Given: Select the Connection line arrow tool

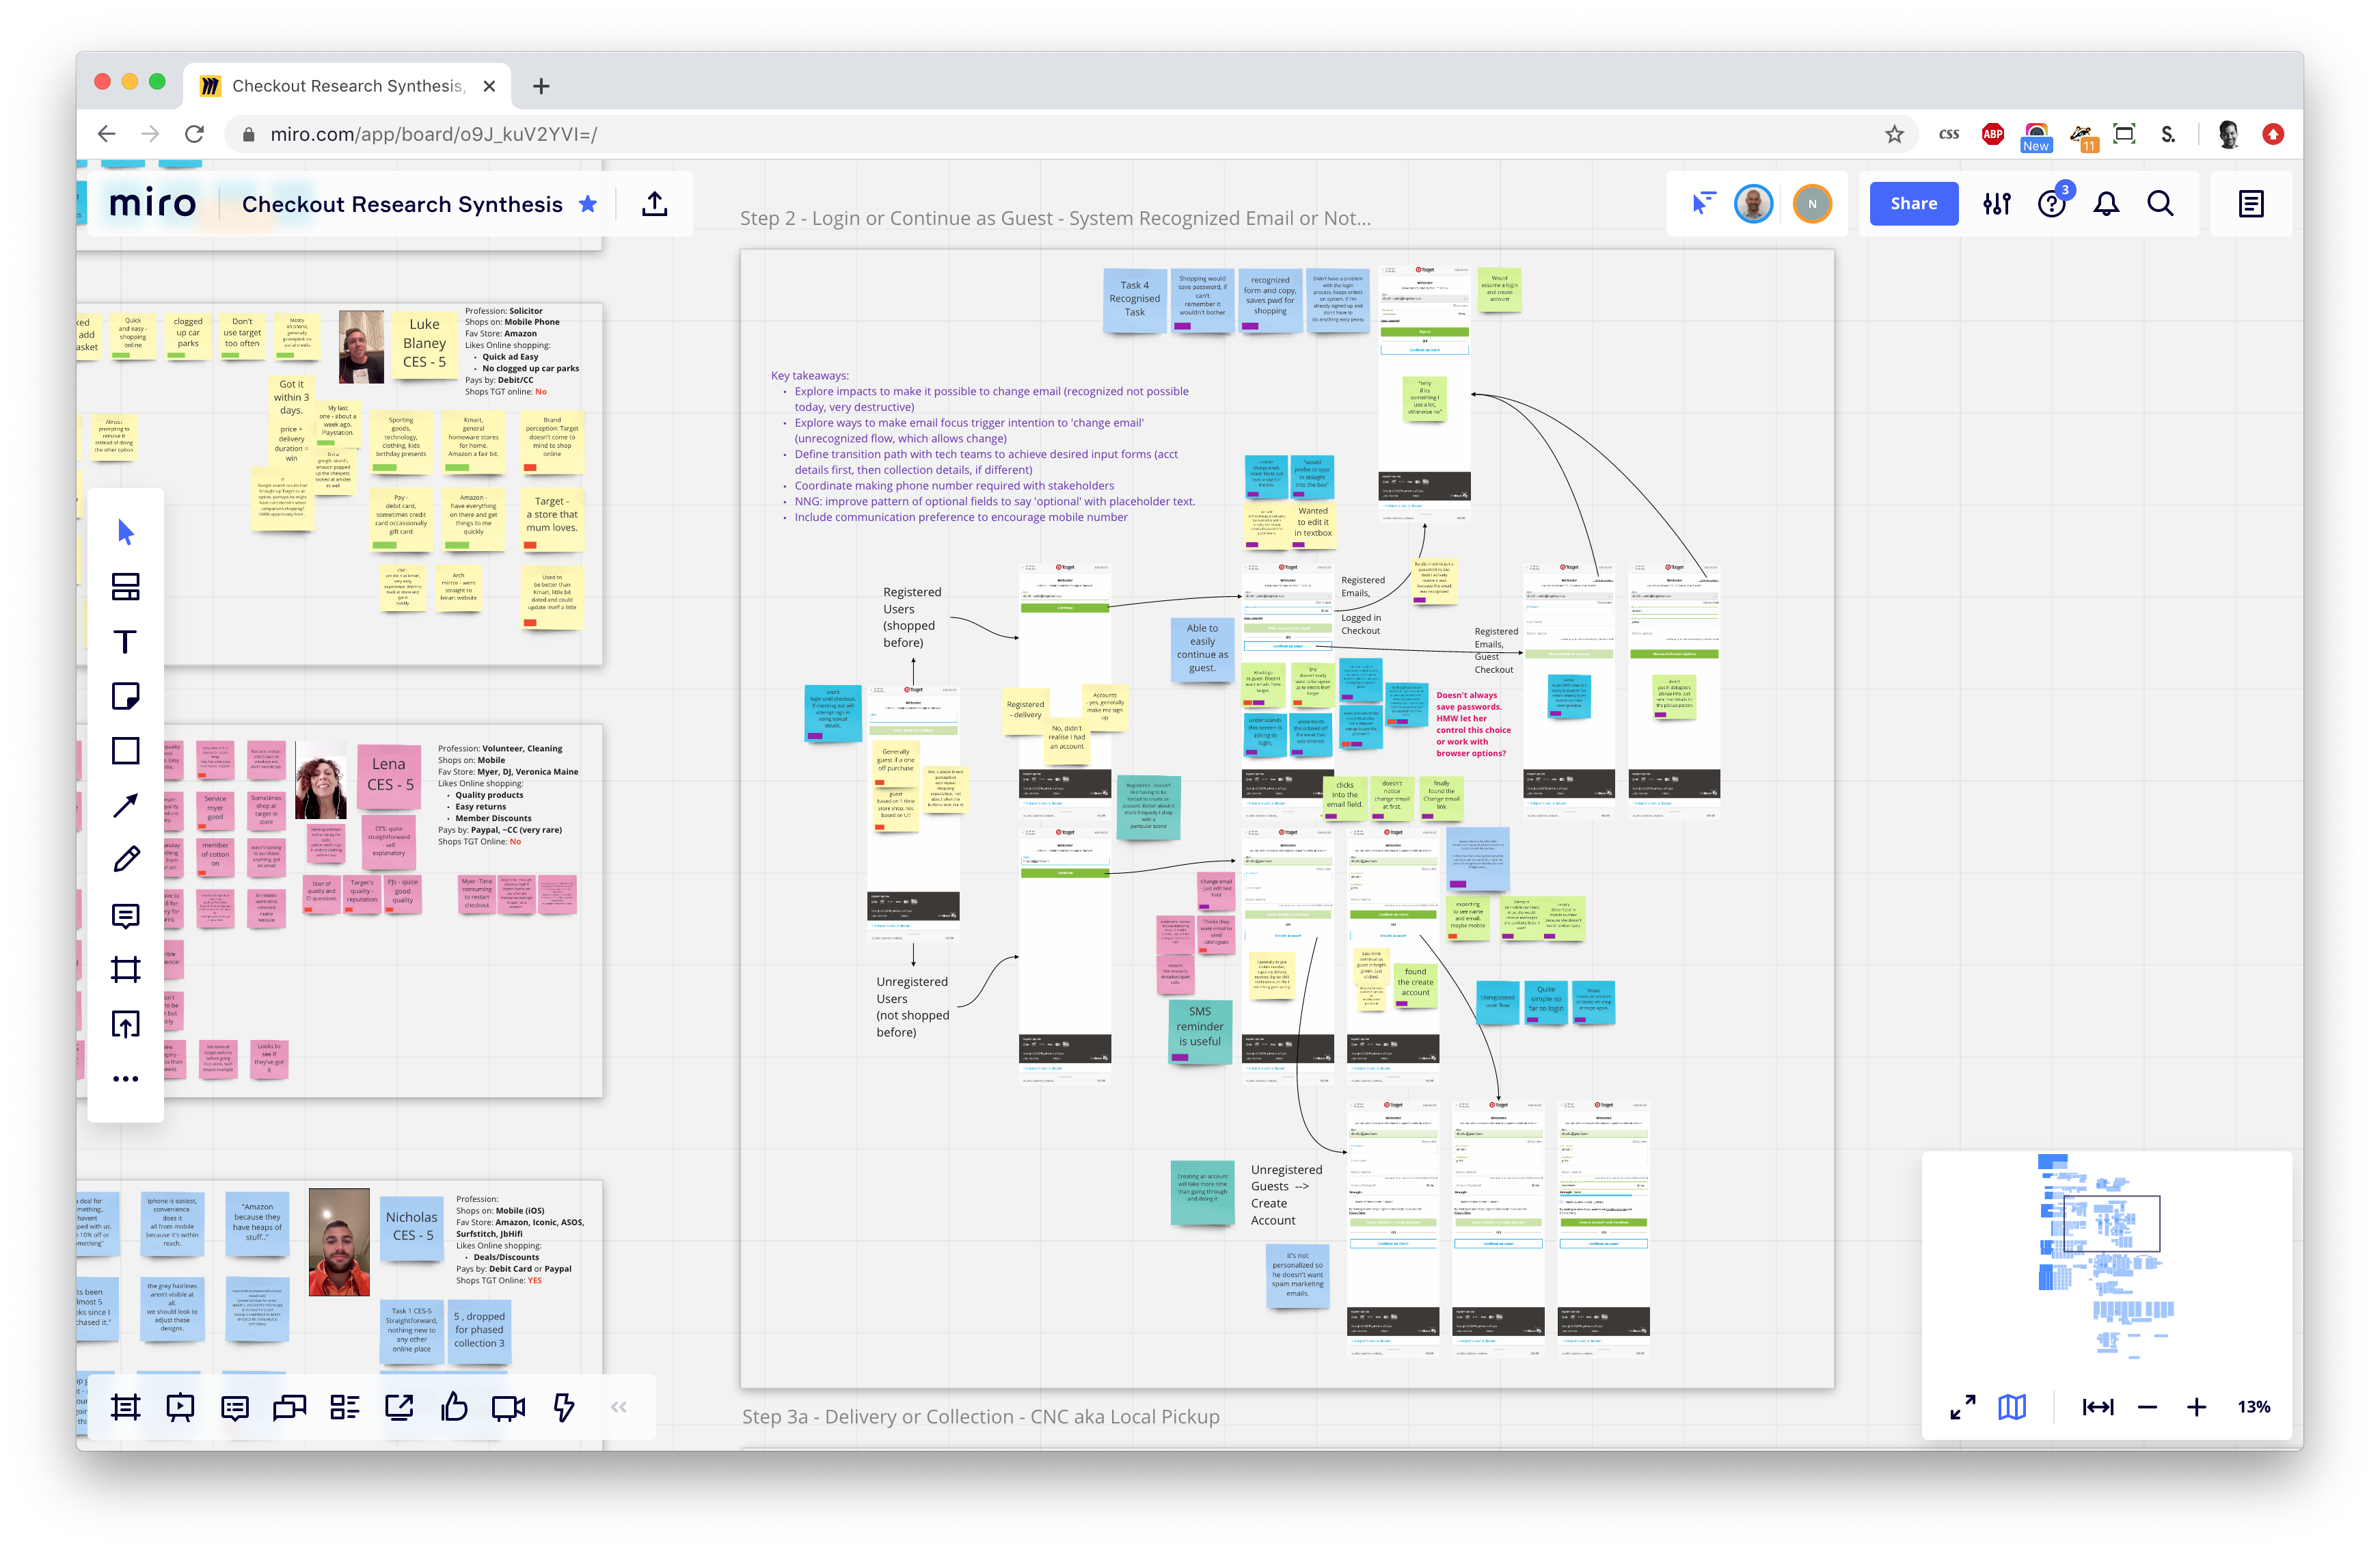Looking at the screenshot, I should [125, 805].
